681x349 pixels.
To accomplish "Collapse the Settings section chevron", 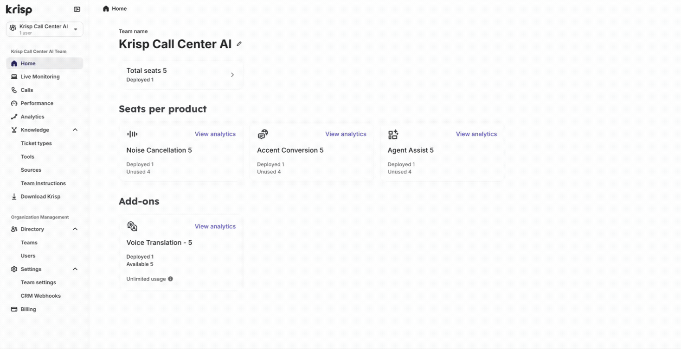I will pyautogui.click(x=75, y=269).
